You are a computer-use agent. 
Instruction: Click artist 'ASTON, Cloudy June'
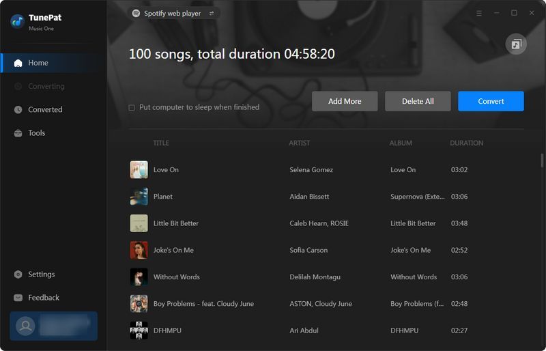pos(321,304)
